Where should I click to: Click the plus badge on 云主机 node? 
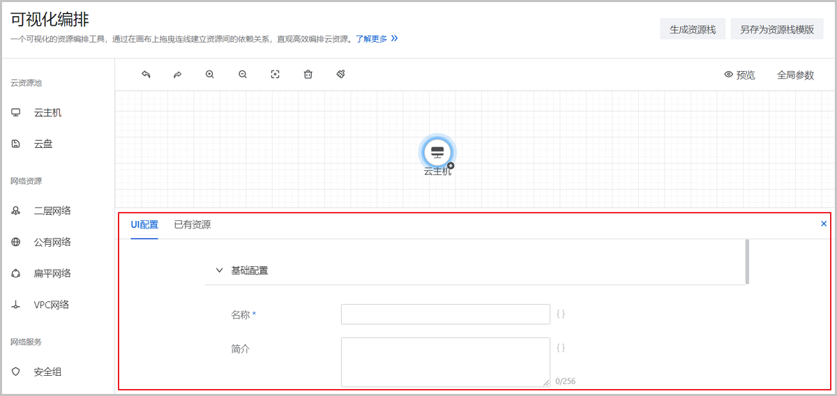coord(451,166)
